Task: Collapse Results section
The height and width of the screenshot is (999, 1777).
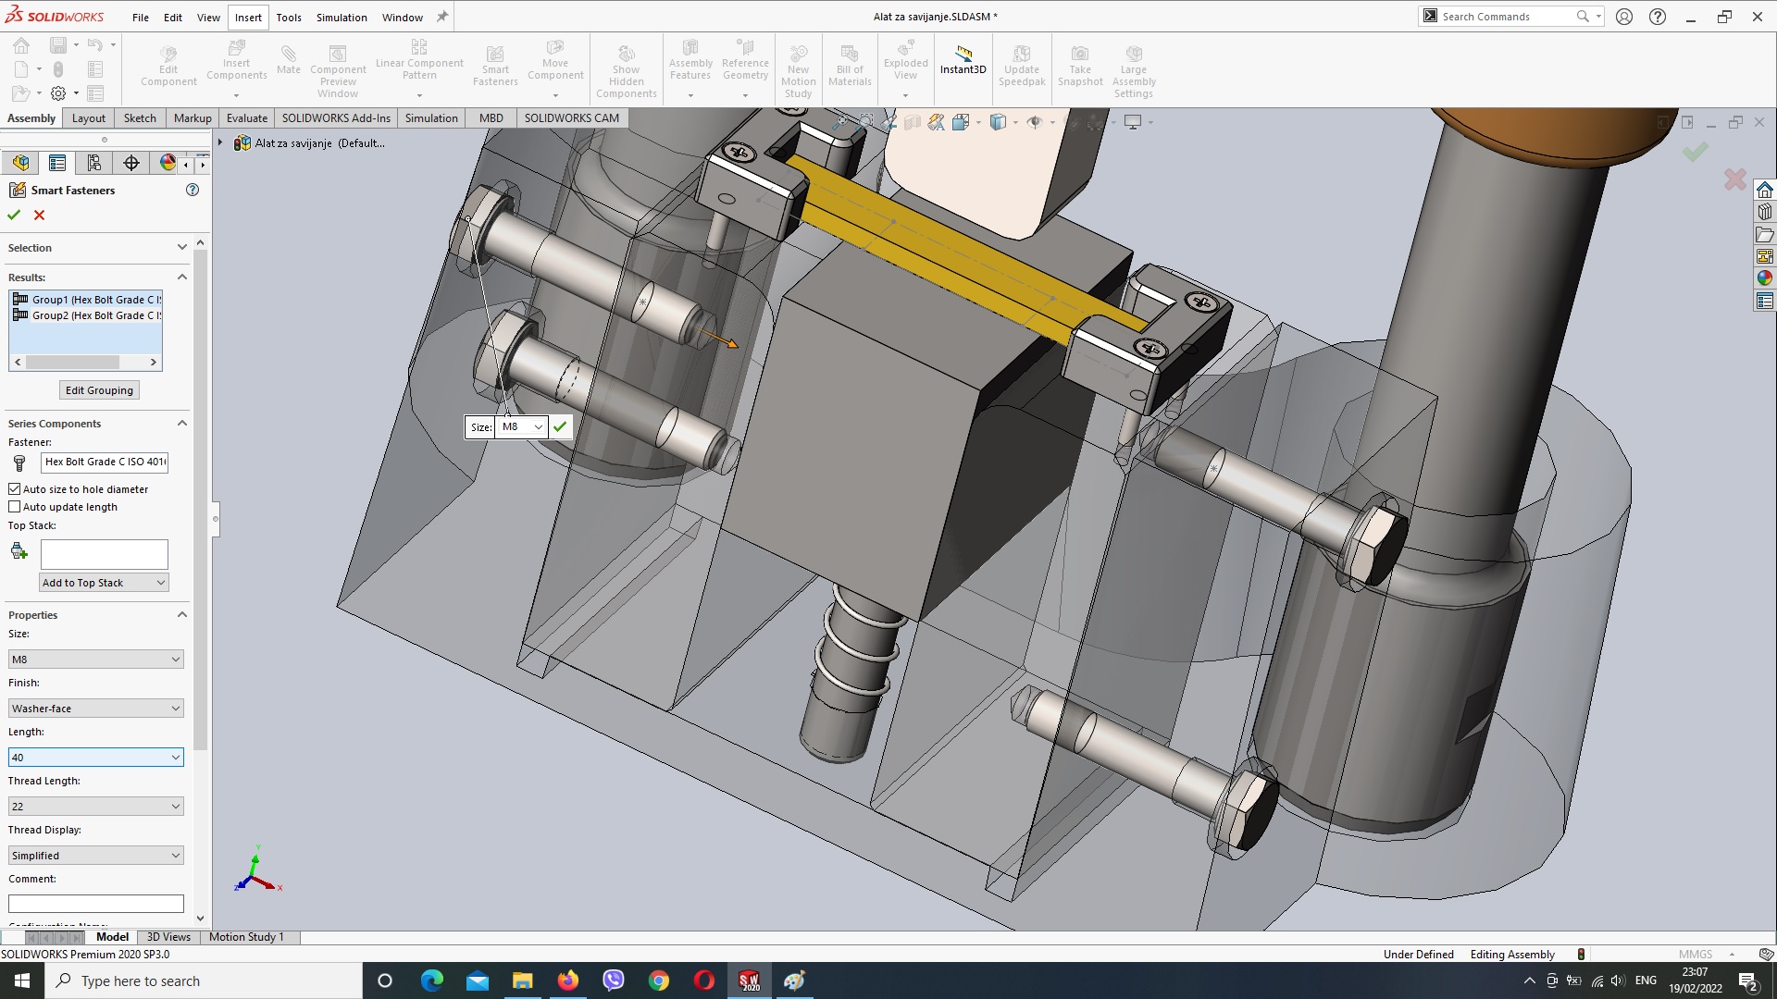Action: pos(182,277)
